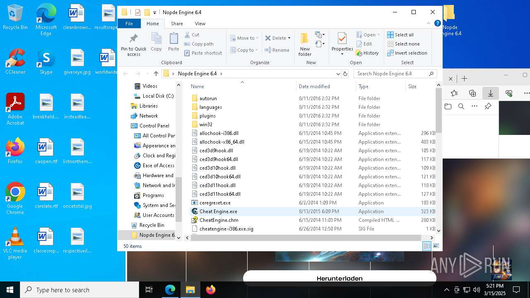Click Invert selection in ribbon
The image size is (530, 298).
407,53
